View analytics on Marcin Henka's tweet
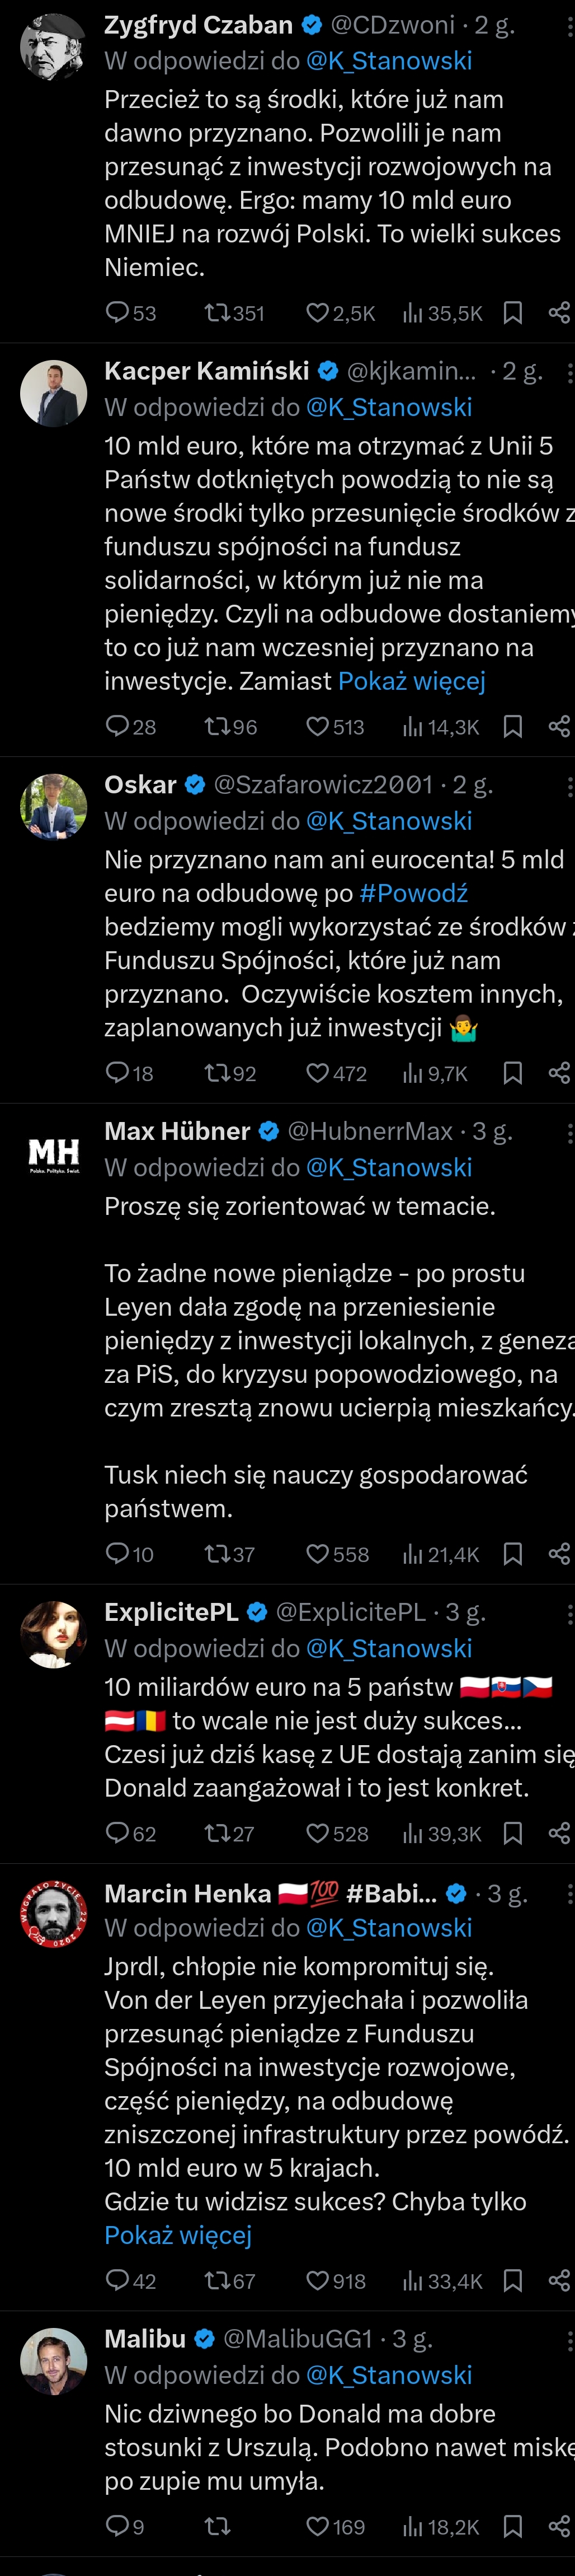 [412, 2280]
